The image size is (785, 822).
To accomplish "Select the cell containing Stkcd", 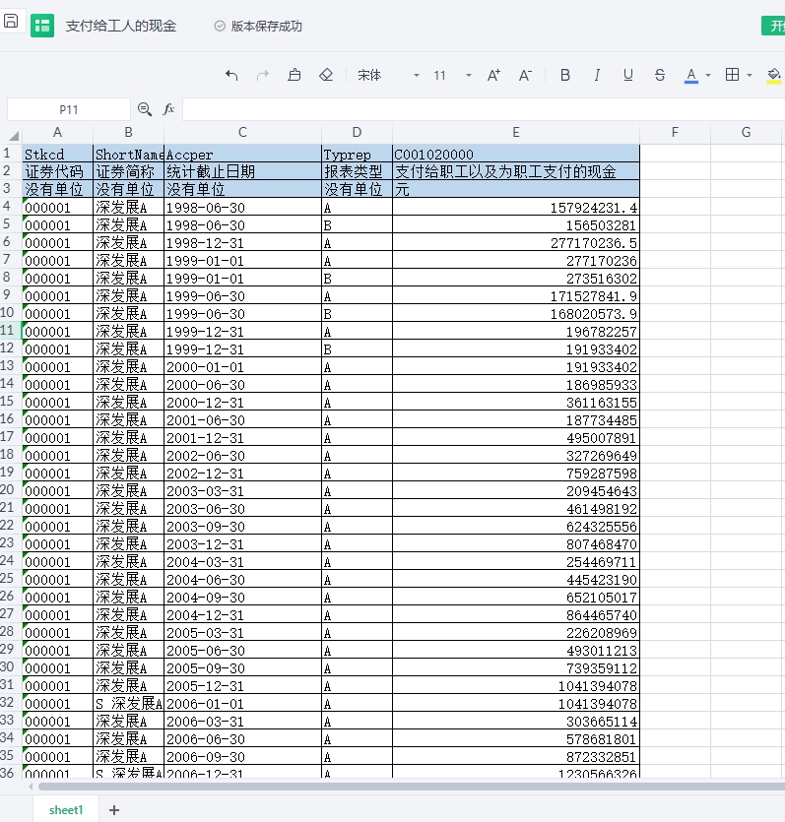I will tap(57, 155).
